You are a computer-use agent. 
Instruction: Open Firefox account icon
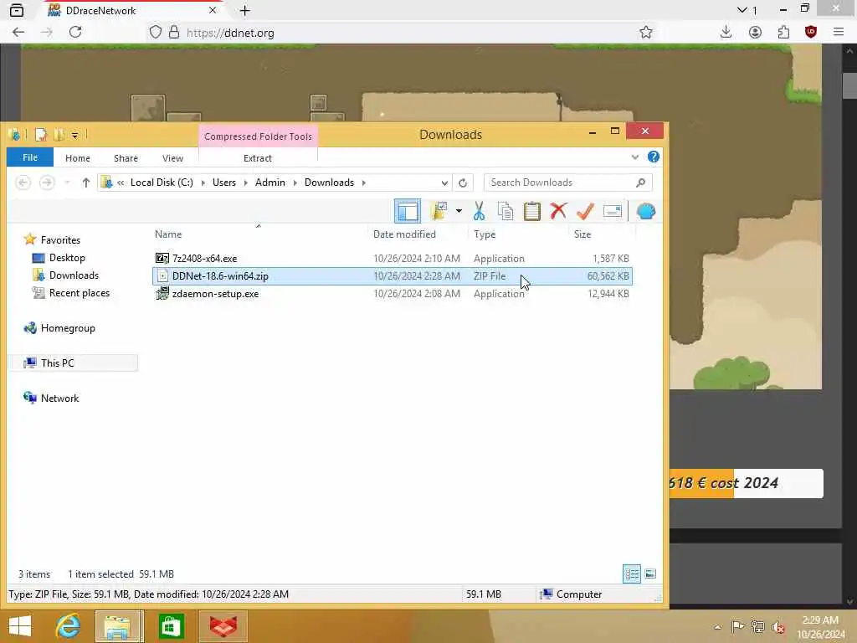coord(755,33)
